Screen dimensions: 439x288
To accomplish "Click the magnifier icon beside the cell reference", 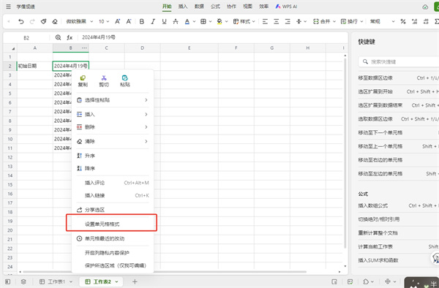I will tap(58, 37).
